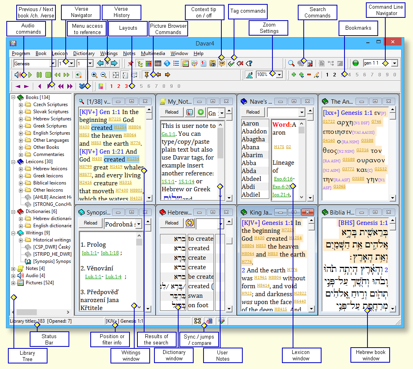Open the zoom 100% dropdown
Viewport: 413px width, 369px height.
[280, 75]
